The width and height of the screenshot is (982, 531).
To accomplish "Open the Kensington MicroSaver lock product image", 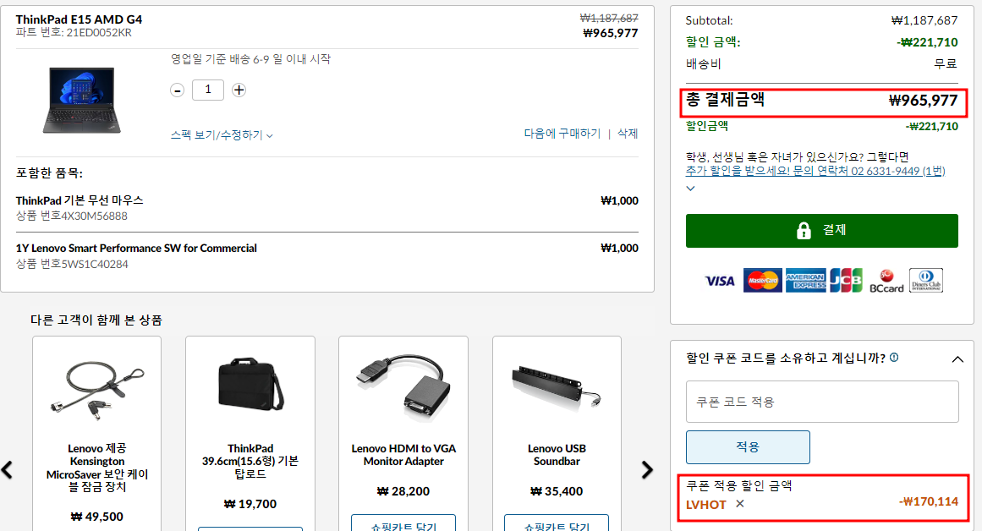I will pos(97,388).
